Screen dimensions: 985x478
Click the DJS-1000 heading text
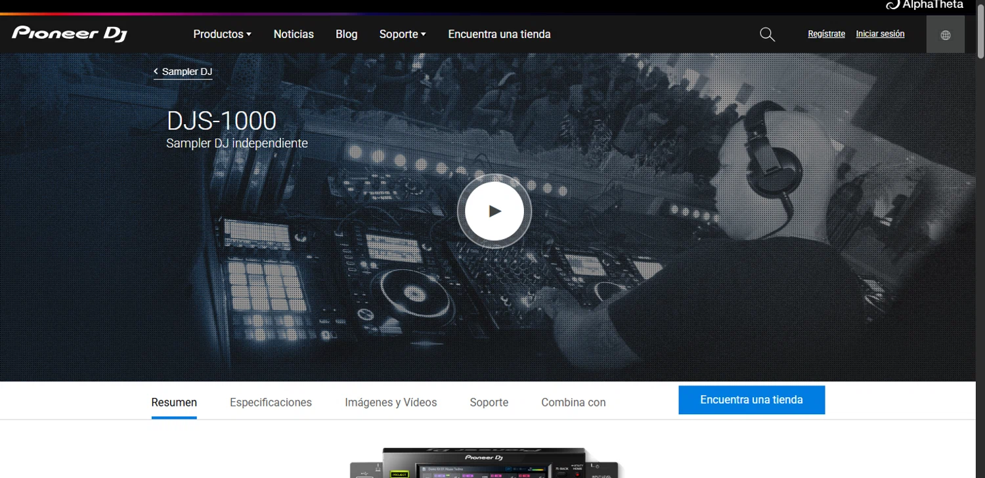(221, 121)
